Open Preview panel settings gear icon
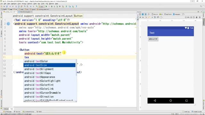 (x=198, y=12)
